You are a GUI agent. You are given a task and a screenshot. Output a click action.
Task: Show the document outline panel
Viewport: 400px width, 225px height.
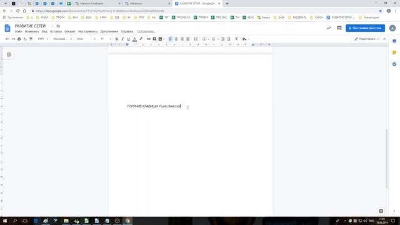pos(9,54)
